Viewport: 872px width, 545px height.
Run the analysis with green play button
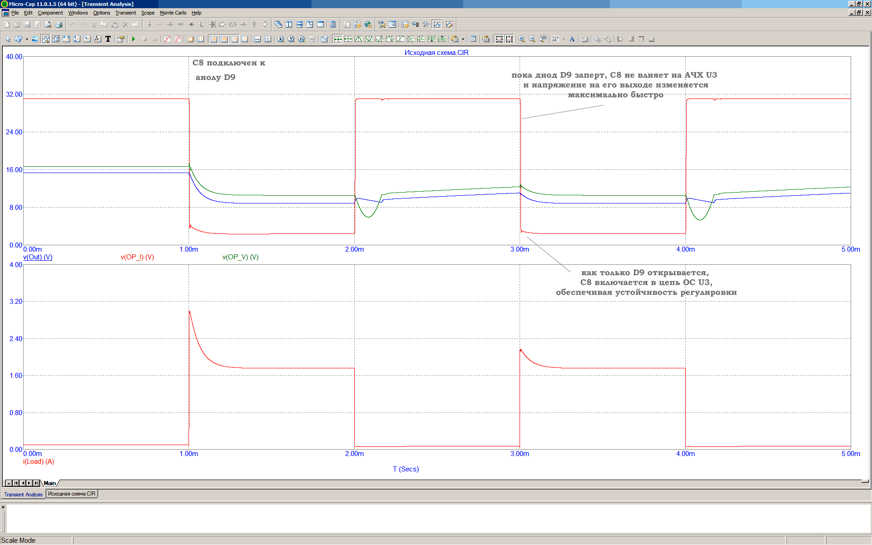point(134,39)
